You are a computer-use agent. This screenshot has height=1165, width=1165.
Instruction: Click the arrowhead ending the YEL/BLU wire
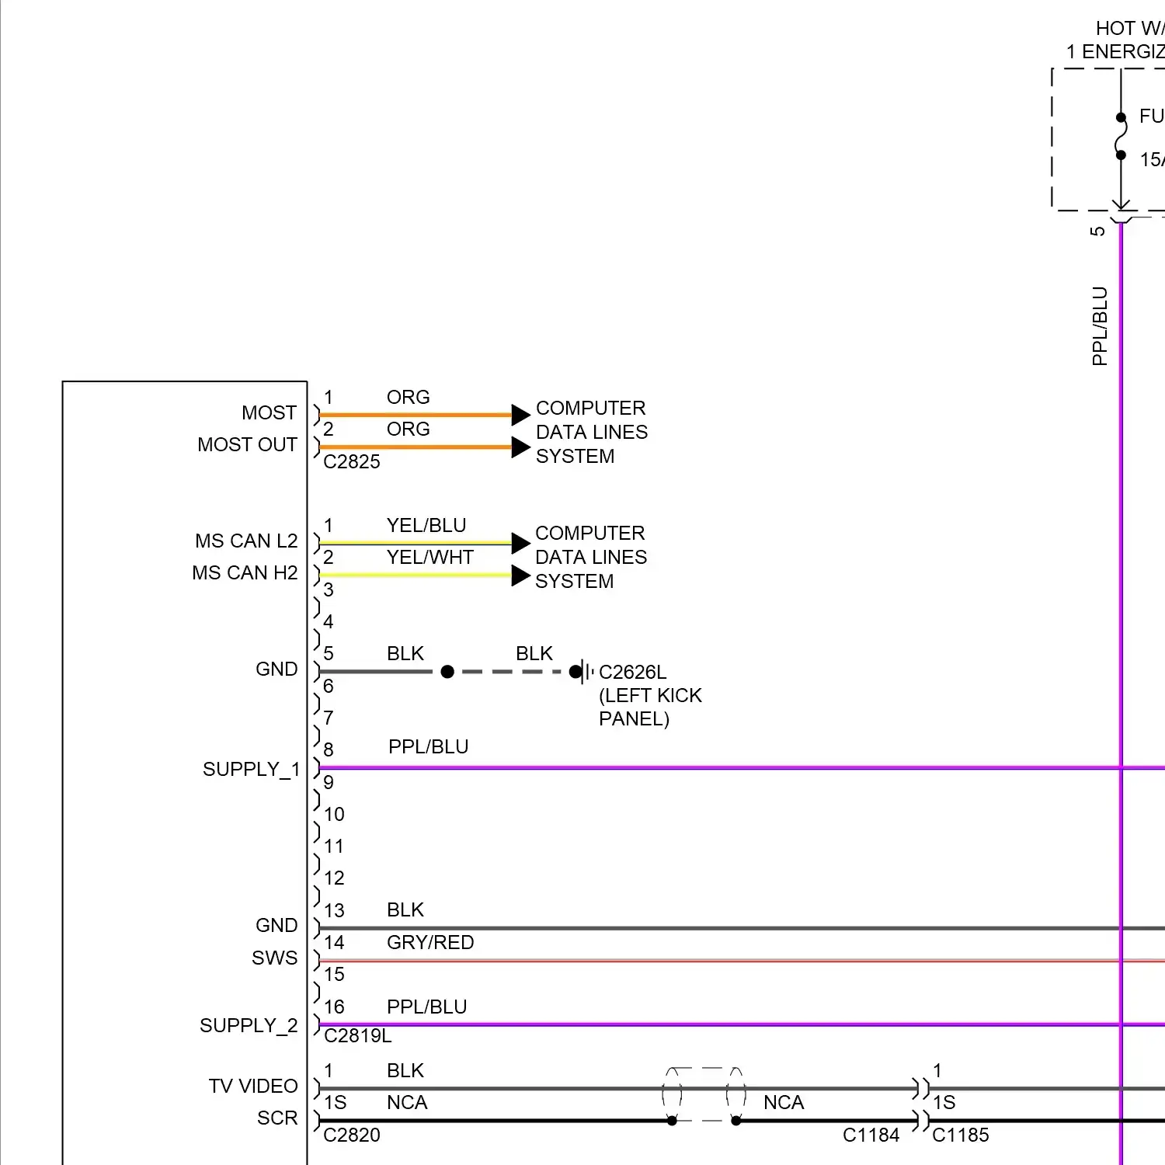[520, 543]
